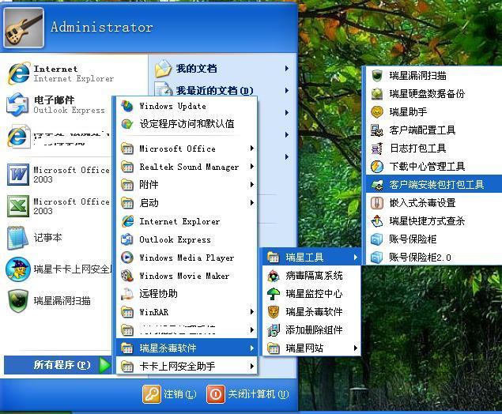Viewport: 502px width, 414px height.
Task: Open the WinRAR folder entry
Action: point(187,312)
